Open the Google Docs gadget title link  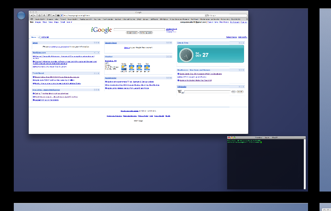[111, 43]
